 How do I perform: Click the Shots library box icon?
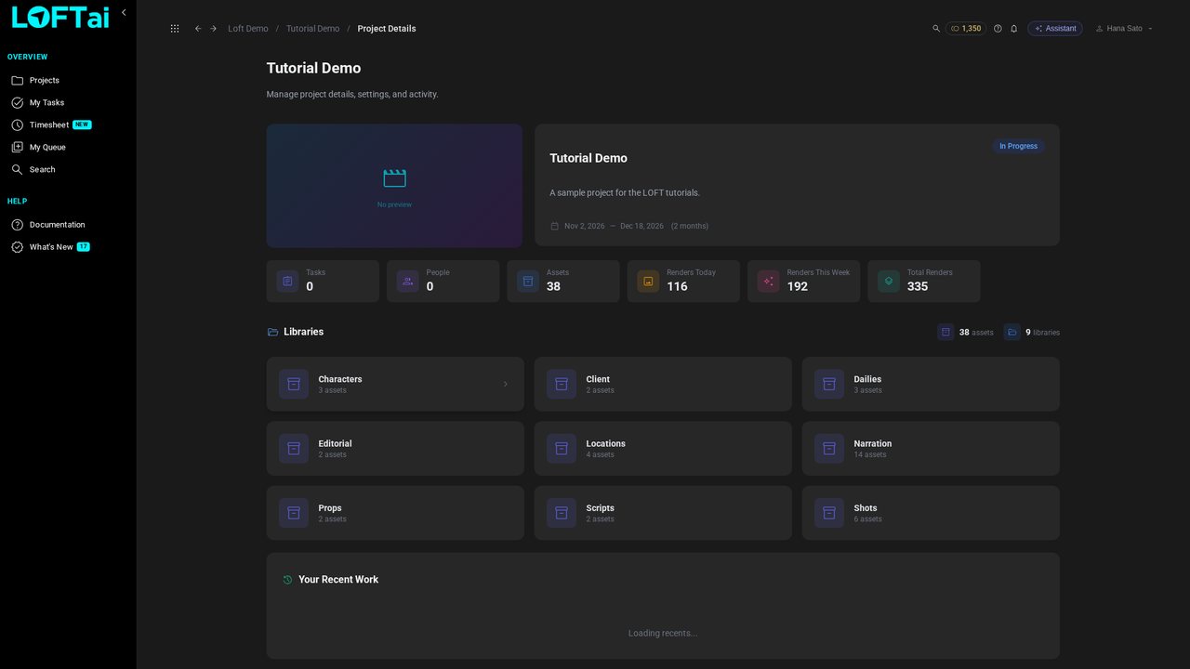[829, 513]
